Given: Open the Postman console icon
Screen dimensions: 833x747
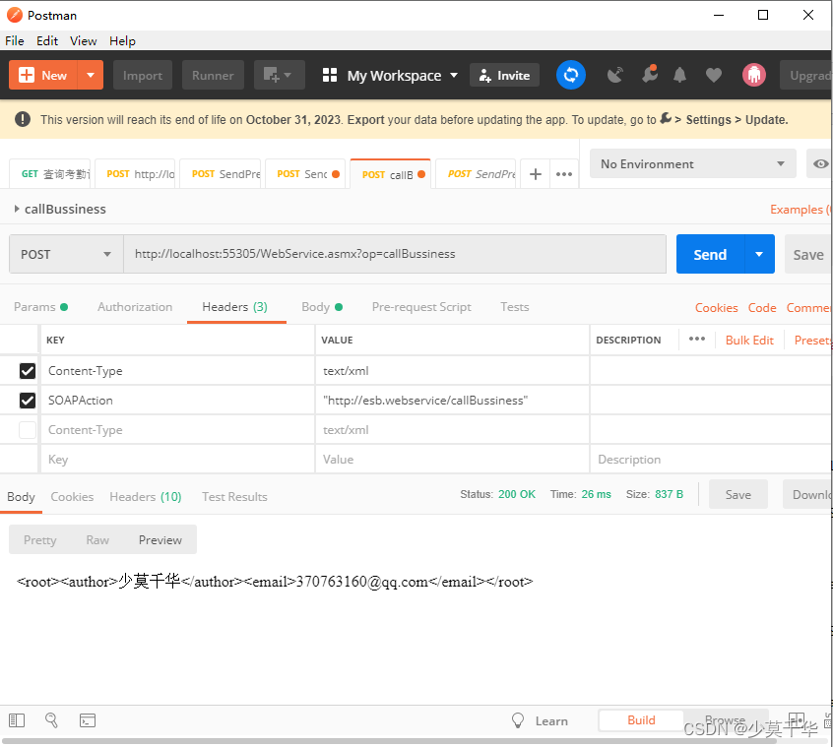Looking at the screenshot, I should [87, 720].
